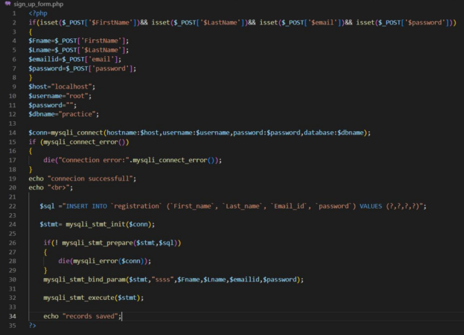Click line number 1 in gutter

14,13
